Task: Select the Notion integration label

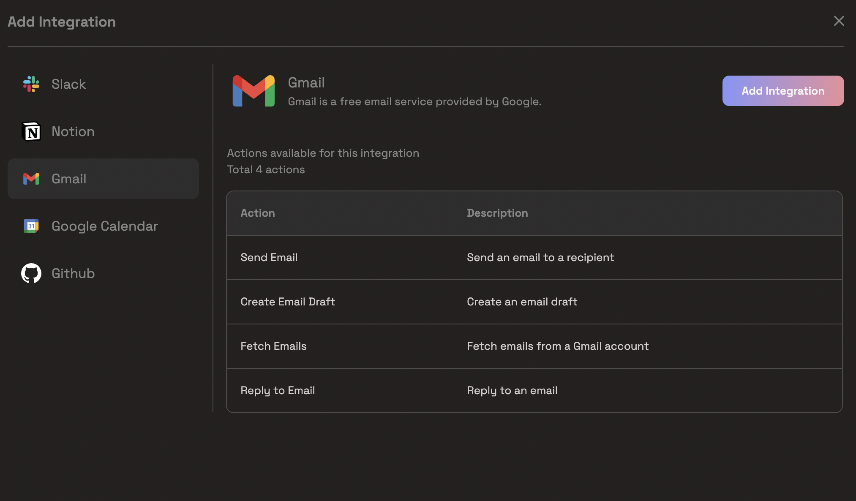Action: [x=73, y=131]
